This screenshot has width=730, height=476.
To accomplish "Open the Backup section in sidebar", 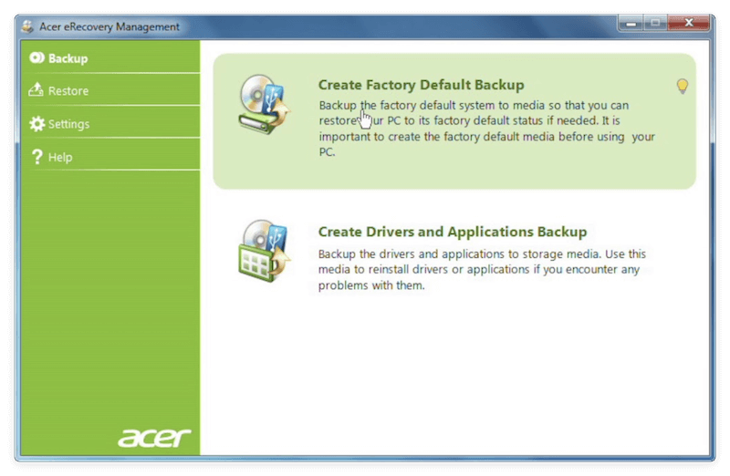I will [x=110, y=58].
